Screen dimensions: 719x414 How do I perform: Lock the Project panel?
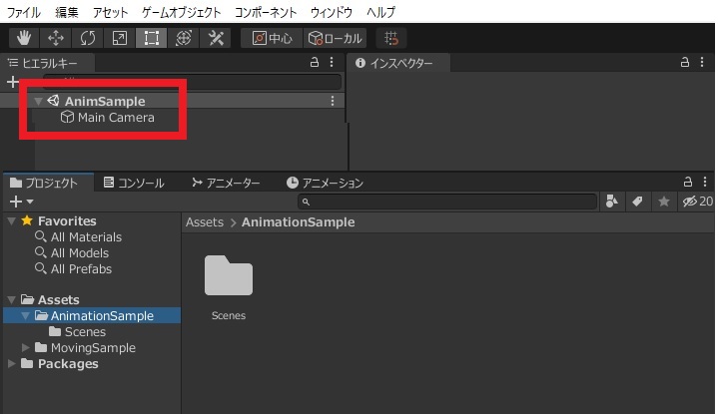tap(688, 182)
